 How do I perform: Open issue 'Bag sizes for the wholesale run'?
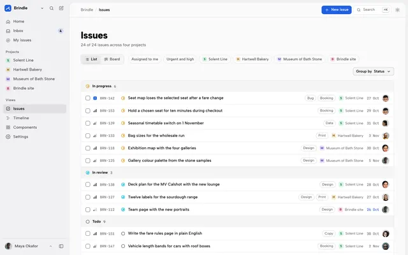(156, 136)
